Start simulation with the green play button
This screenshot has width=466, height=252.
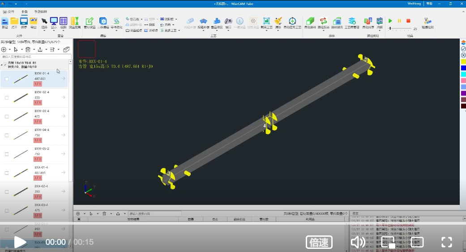pos(390,21)
